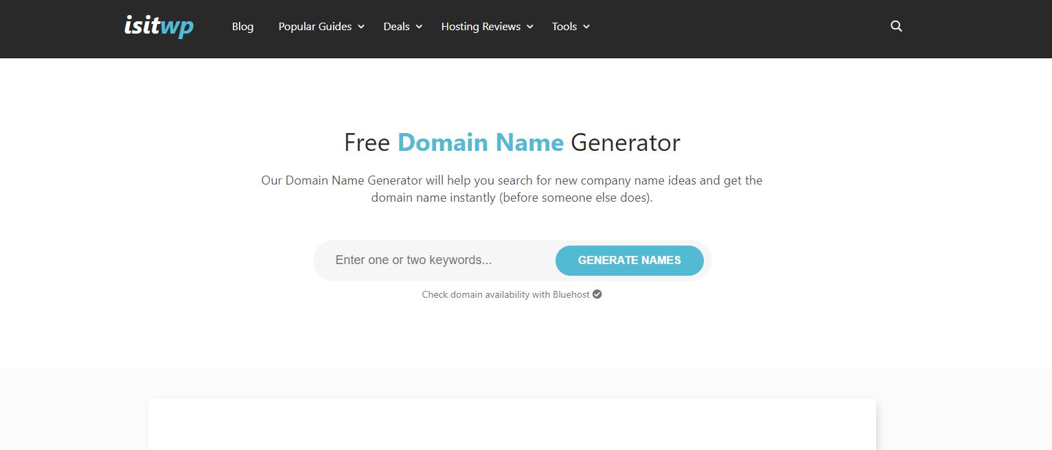Click the white card area below the generator
This screenshot has width=1052, height=450.
512,425
